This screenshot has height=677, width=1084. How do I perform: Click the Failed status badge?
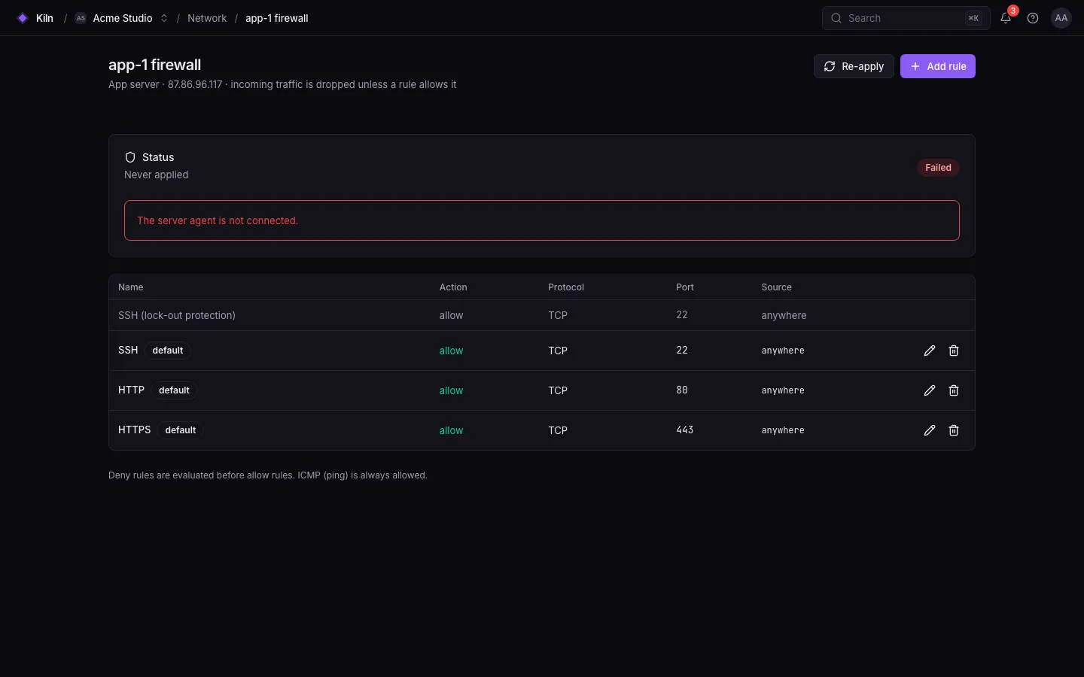[938, 168]
